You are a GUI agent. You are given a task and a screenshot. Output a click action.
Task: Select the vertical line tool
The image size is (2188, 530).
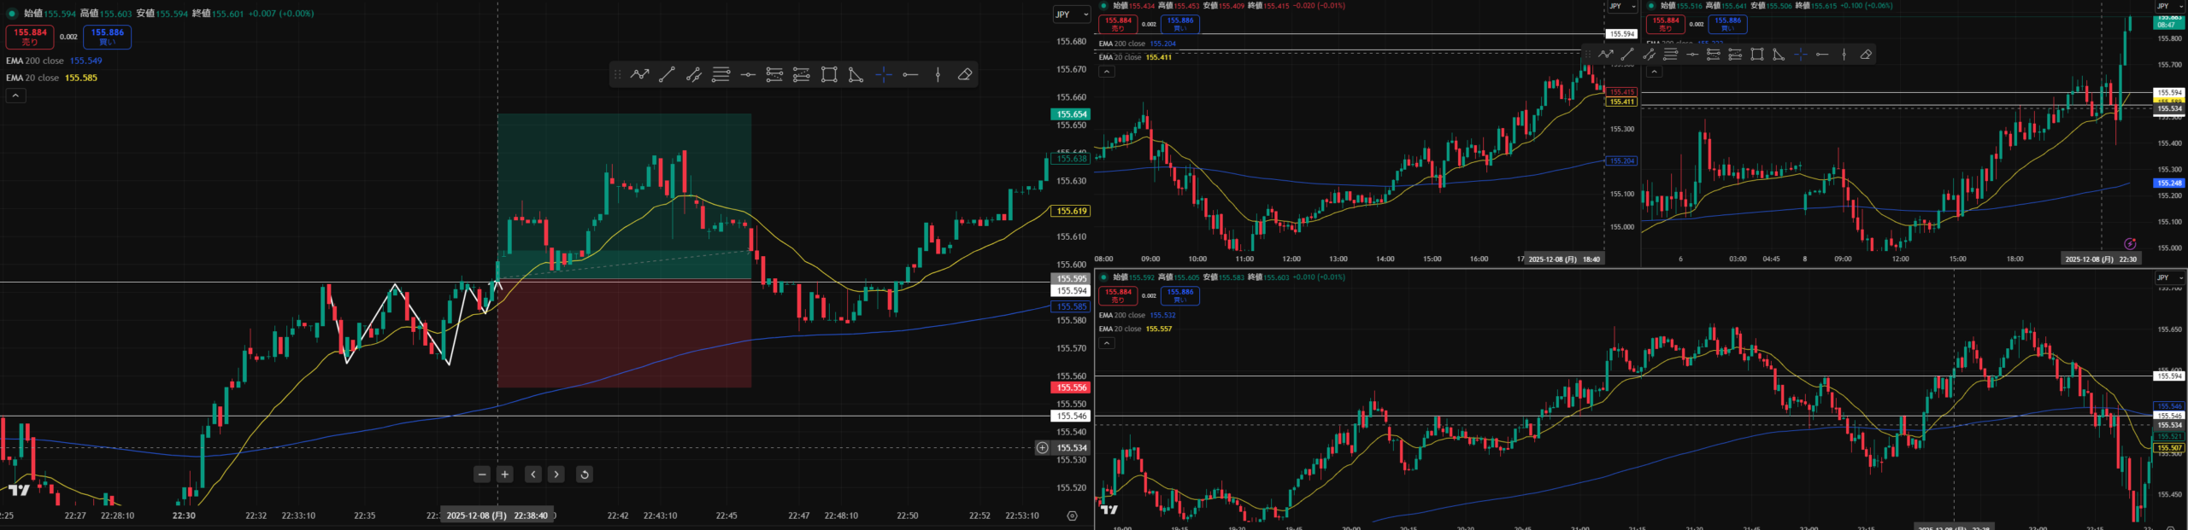938,75
